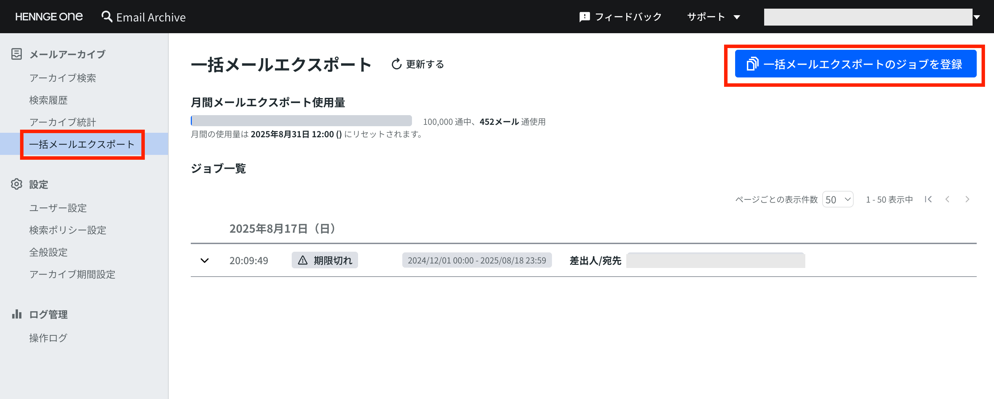Image resolution: width=994 pixels, height=399 pixels.
Task: Jump to first page with pagination icon
Action: point(928,199)
